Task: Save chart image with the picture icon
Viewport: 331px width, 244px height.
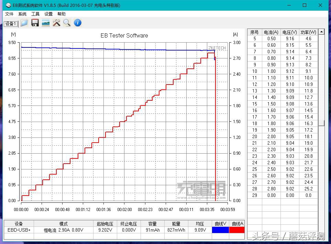Action: 46,23
